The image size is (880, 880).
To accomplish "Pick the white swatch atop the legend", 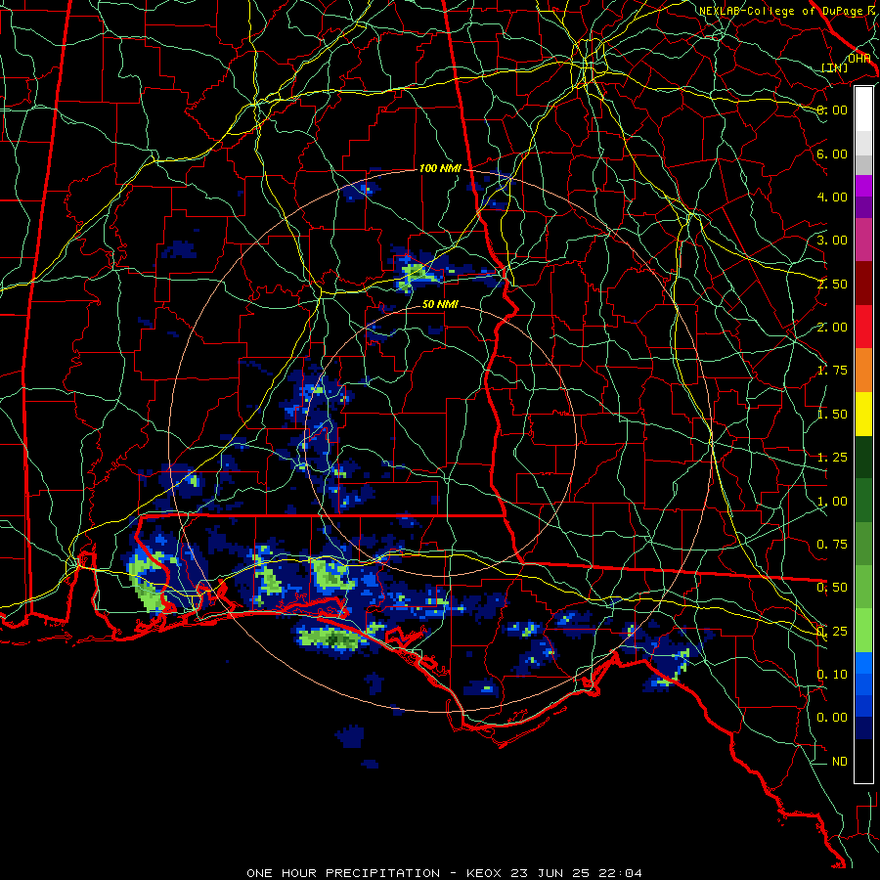I will coord(863,109).
